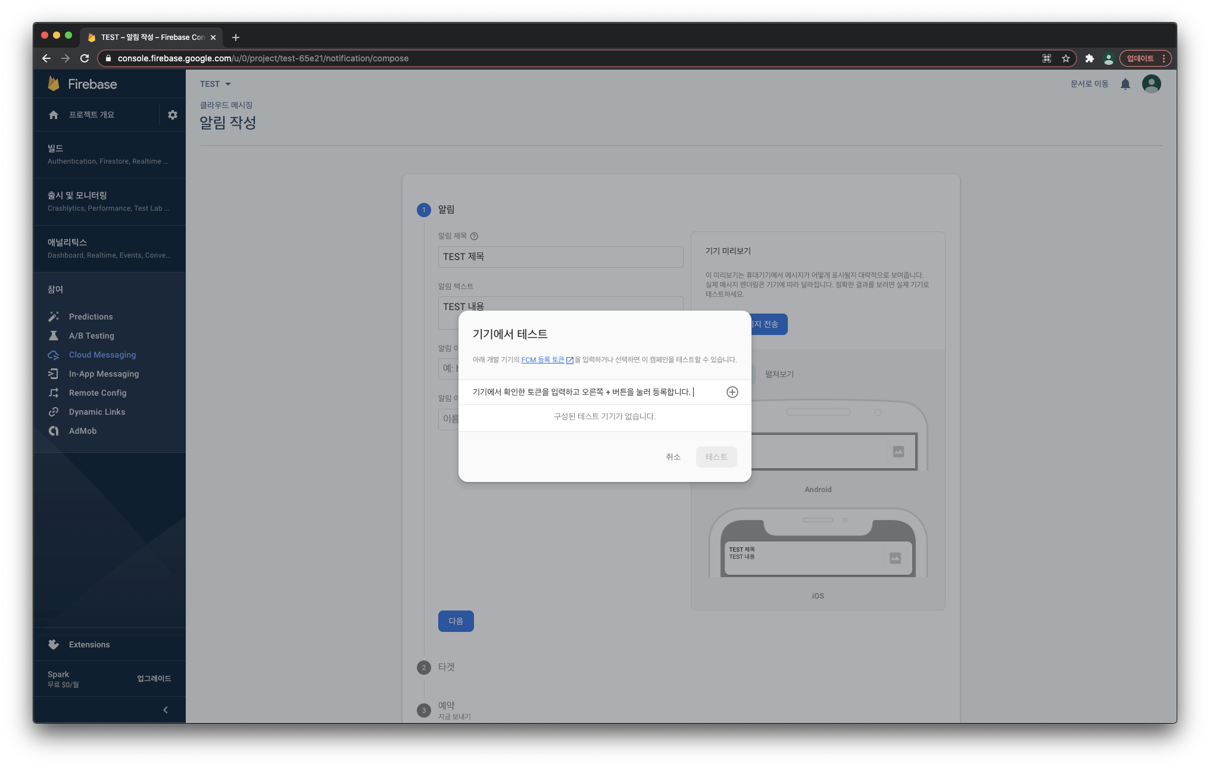Open the FCM 등록 토큰 link
This screenshot has width=1210, height=767.
542,360
